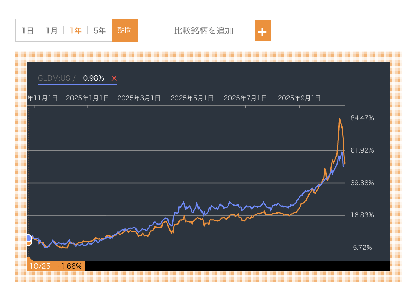Click the circular marker at chart start
This screenshot has height=290, width=410.
pyautogui.click(x=28, y=239)
